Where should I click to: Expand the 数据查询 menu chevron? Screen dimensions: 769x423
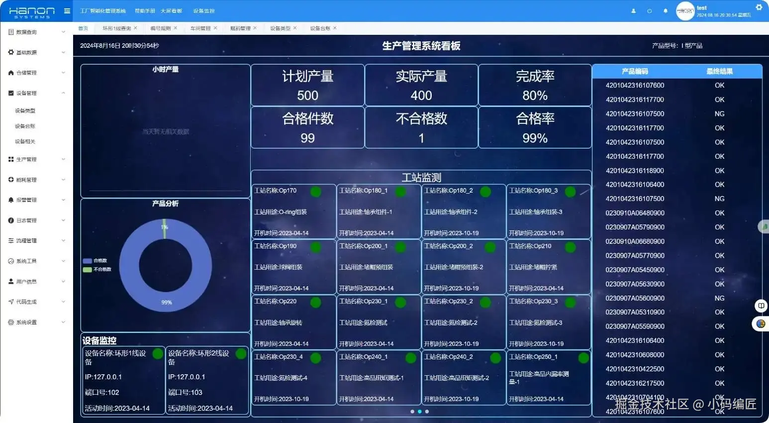(63, 32)
